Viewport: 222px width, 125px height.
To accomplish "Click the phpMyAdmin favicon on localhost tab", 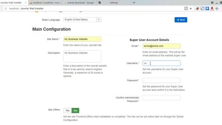I will pyautogui.click(x=31, y=2).
